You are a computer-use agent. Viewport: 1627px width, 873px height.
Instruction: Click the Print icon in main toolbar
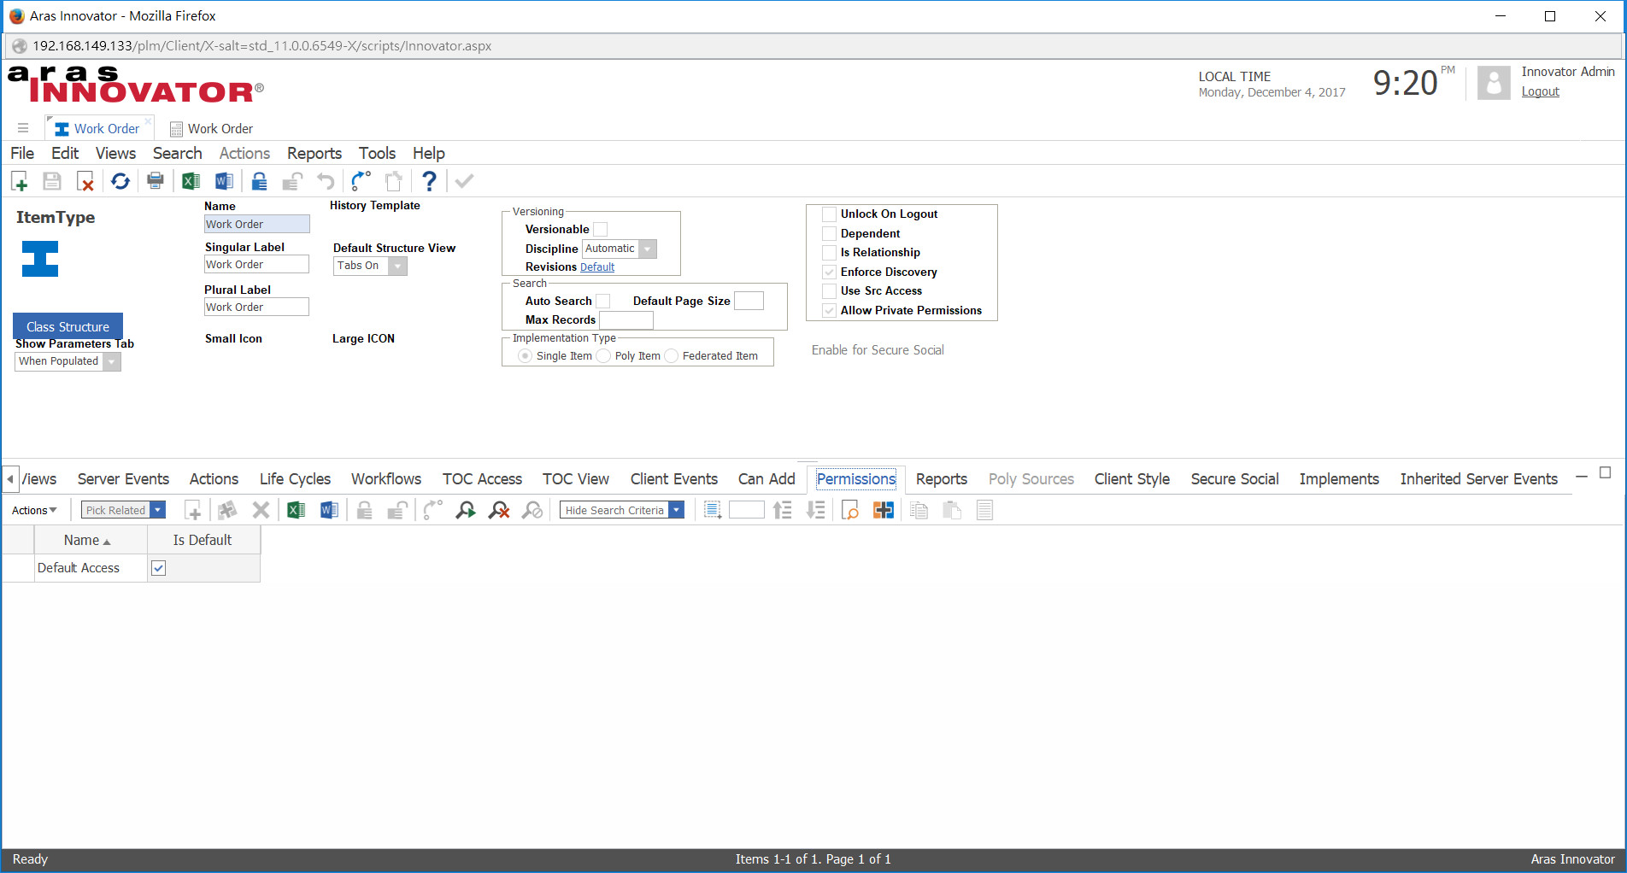point(156,181)
